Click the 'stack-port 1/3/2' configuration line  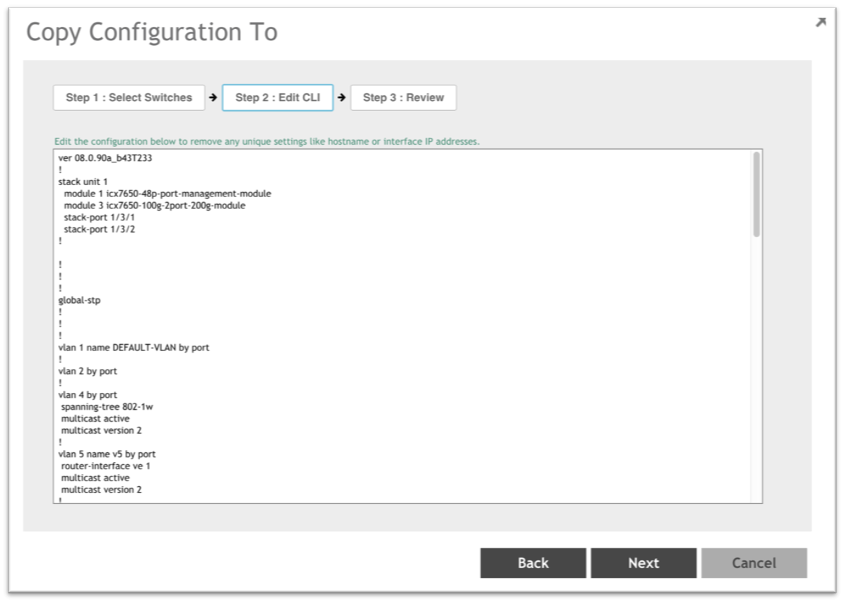(99, 229)
